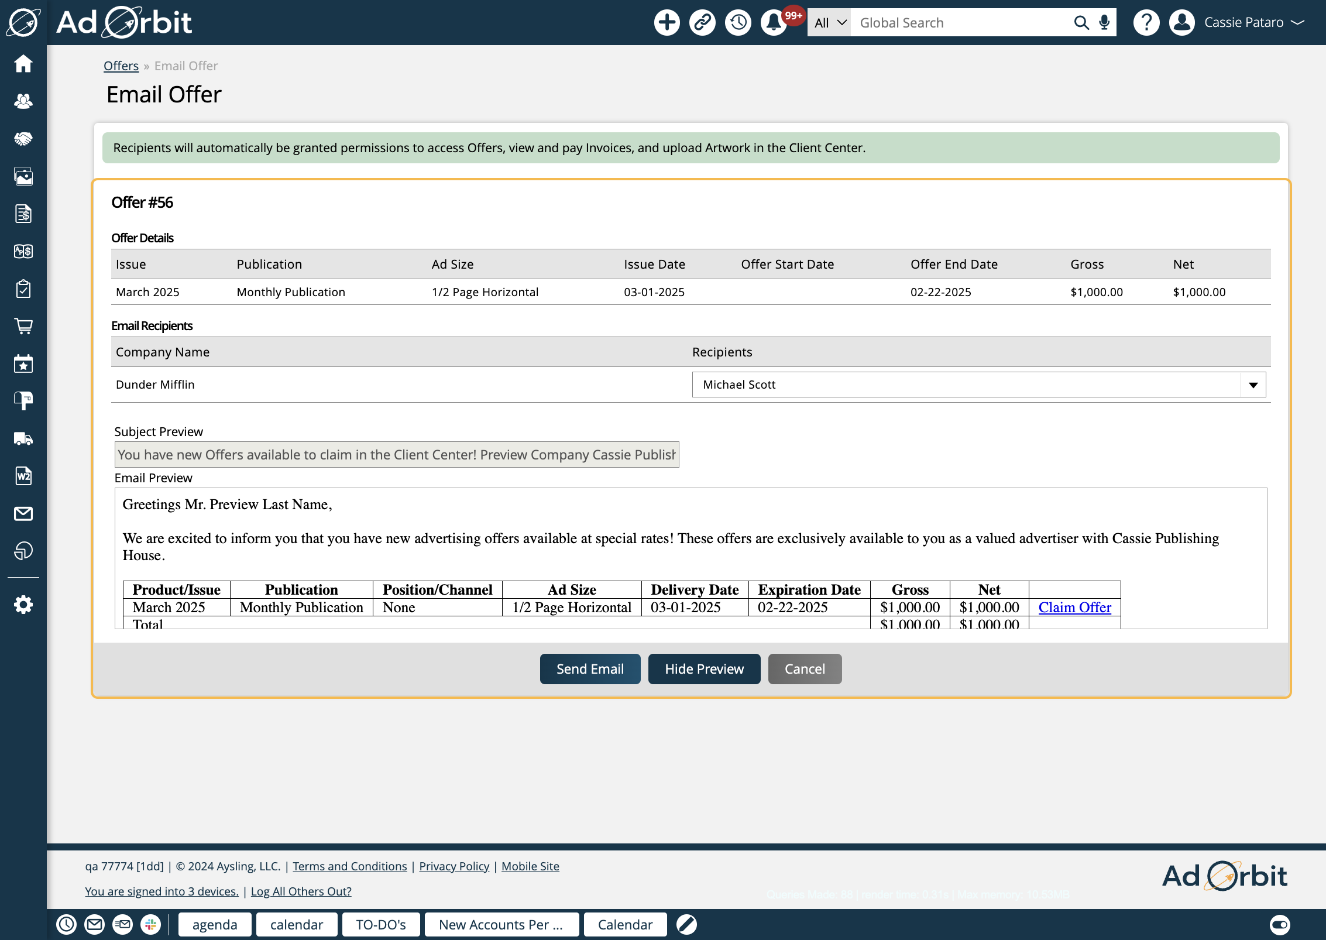Open the handshake deals icon in sidebar
This screenshot has height=940, width=1326.
[23, 139]
